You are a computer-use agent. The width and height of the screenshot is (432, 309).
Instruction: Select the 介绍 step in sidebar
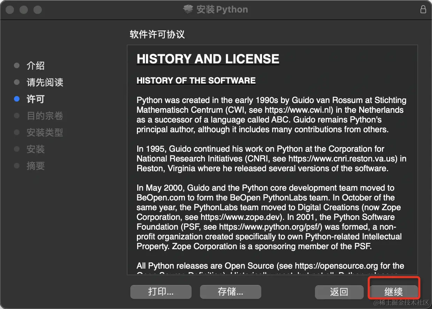coord(36,66)
